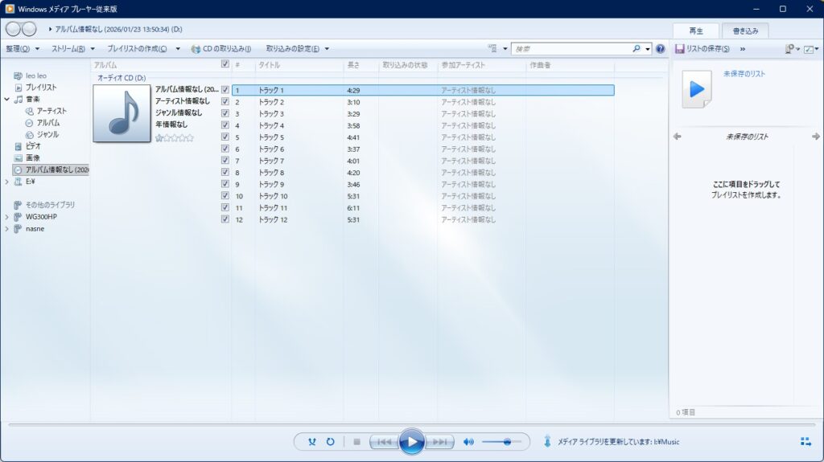Viewport: 824px width, 462px height.
Task: Switch to Now Playing view icon
Action: pos(805,442)
